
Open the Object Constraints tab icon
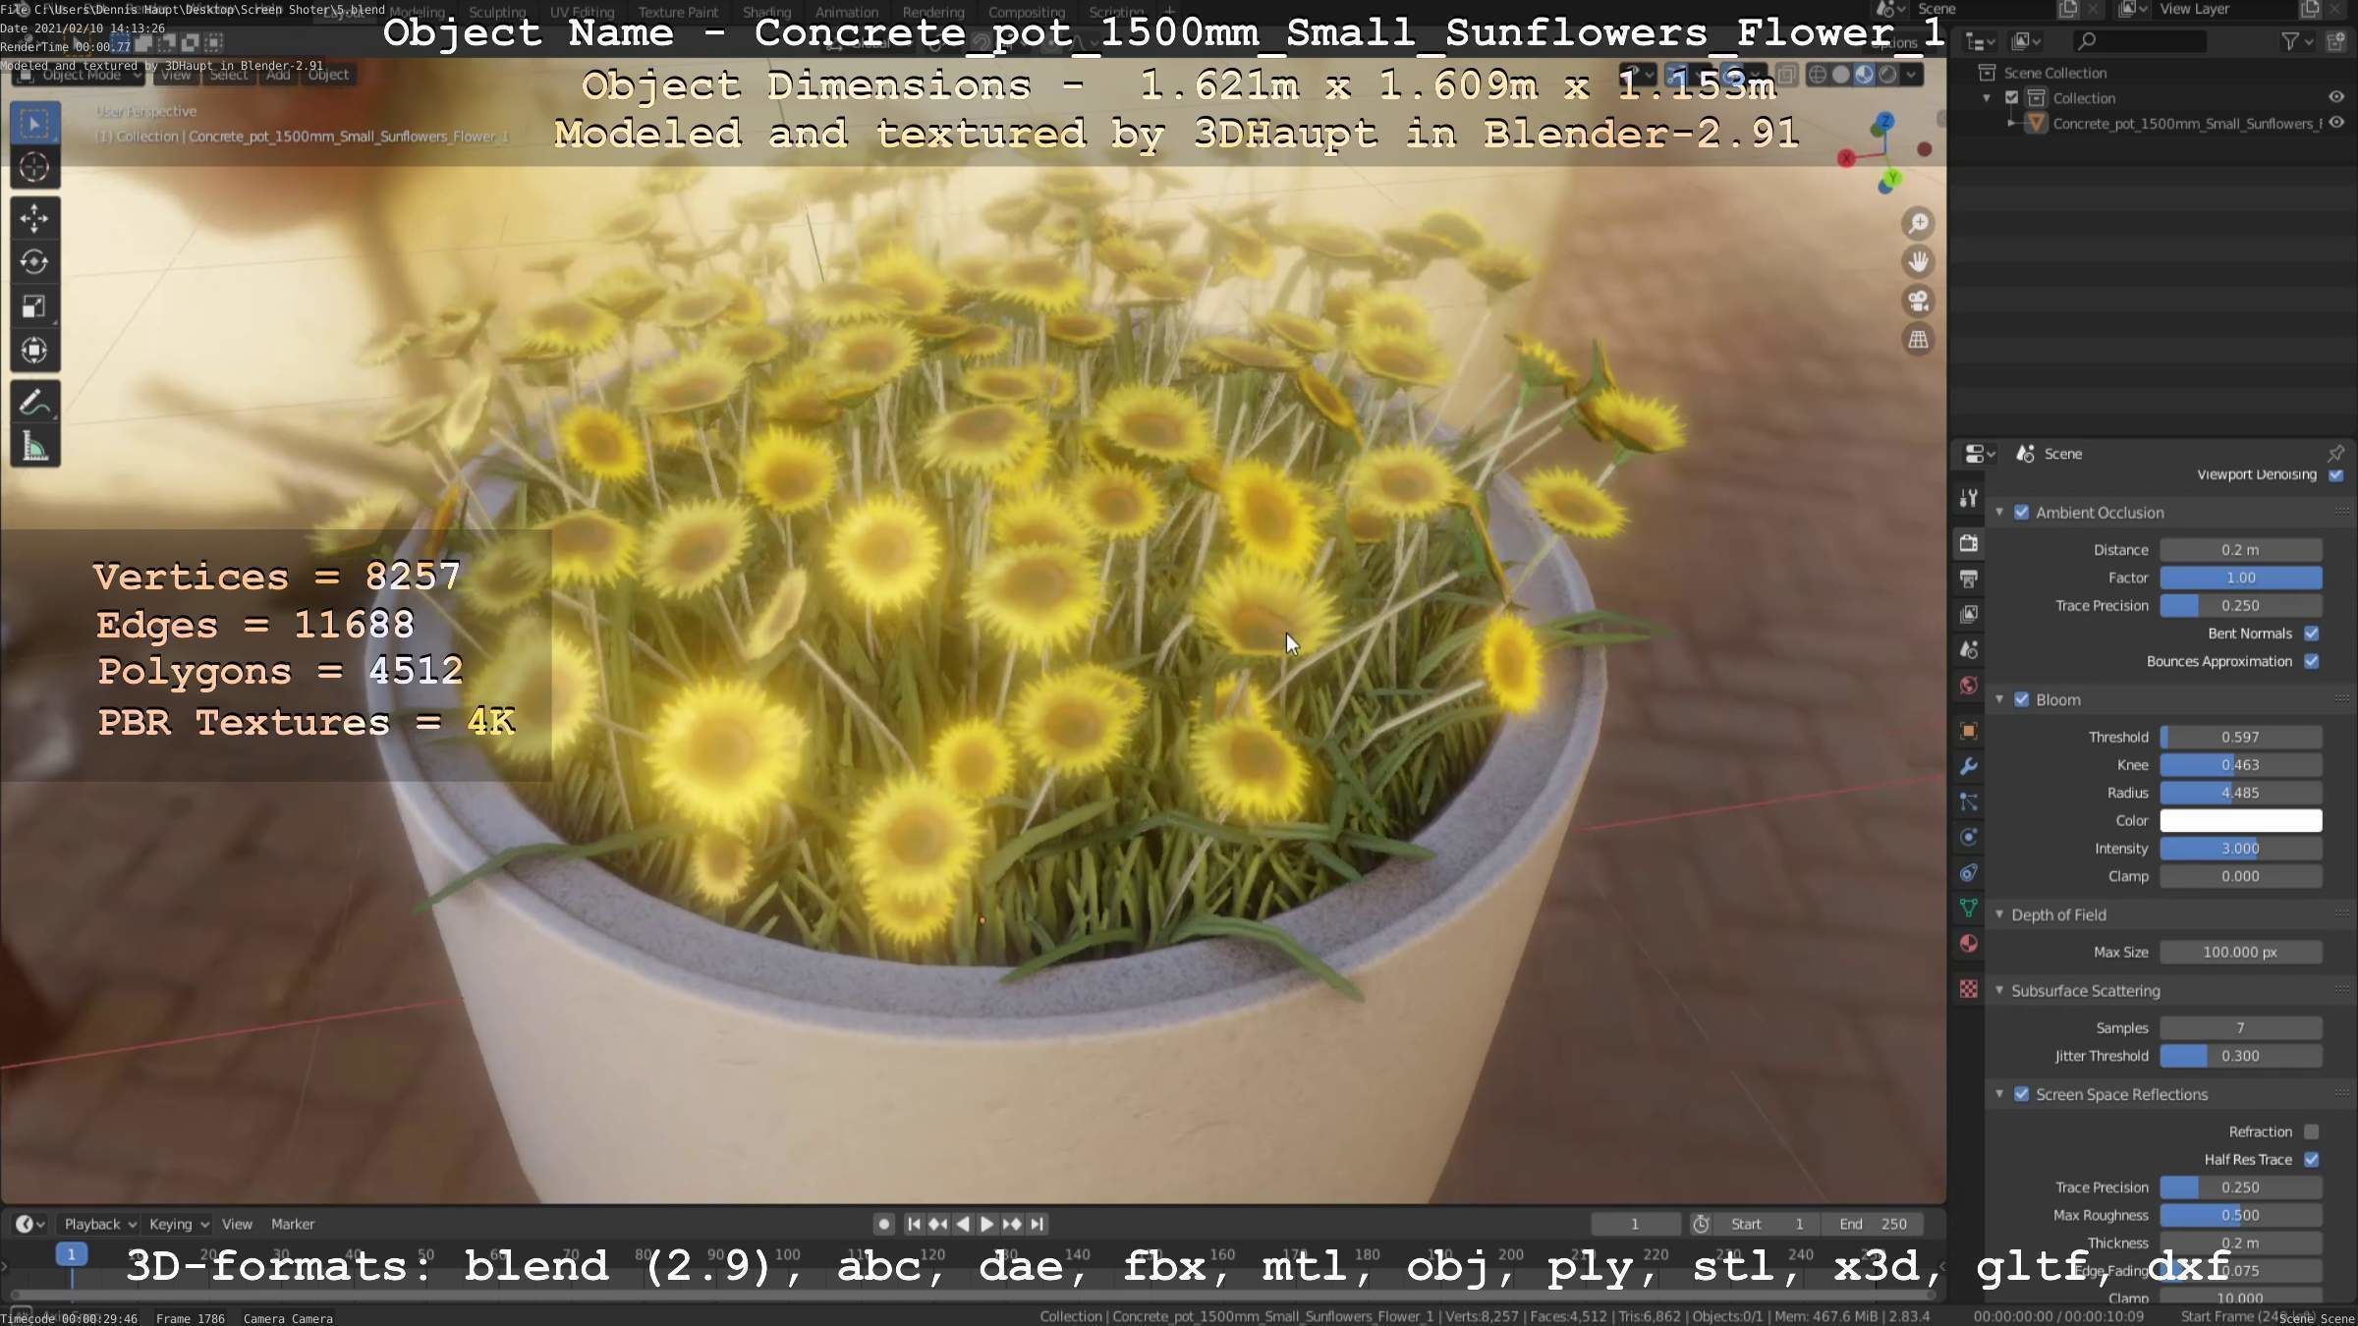pyautogui.click(x=1969, y=872)
